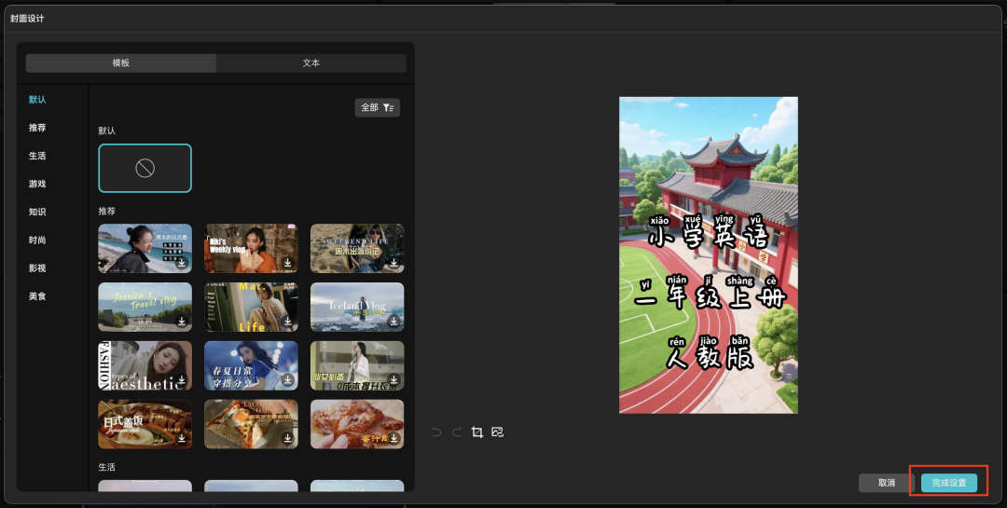Image resolution: width=1007 pixels, height=508 pixels.
Task: Click the undo arrow icon
Action: point(436,432)
